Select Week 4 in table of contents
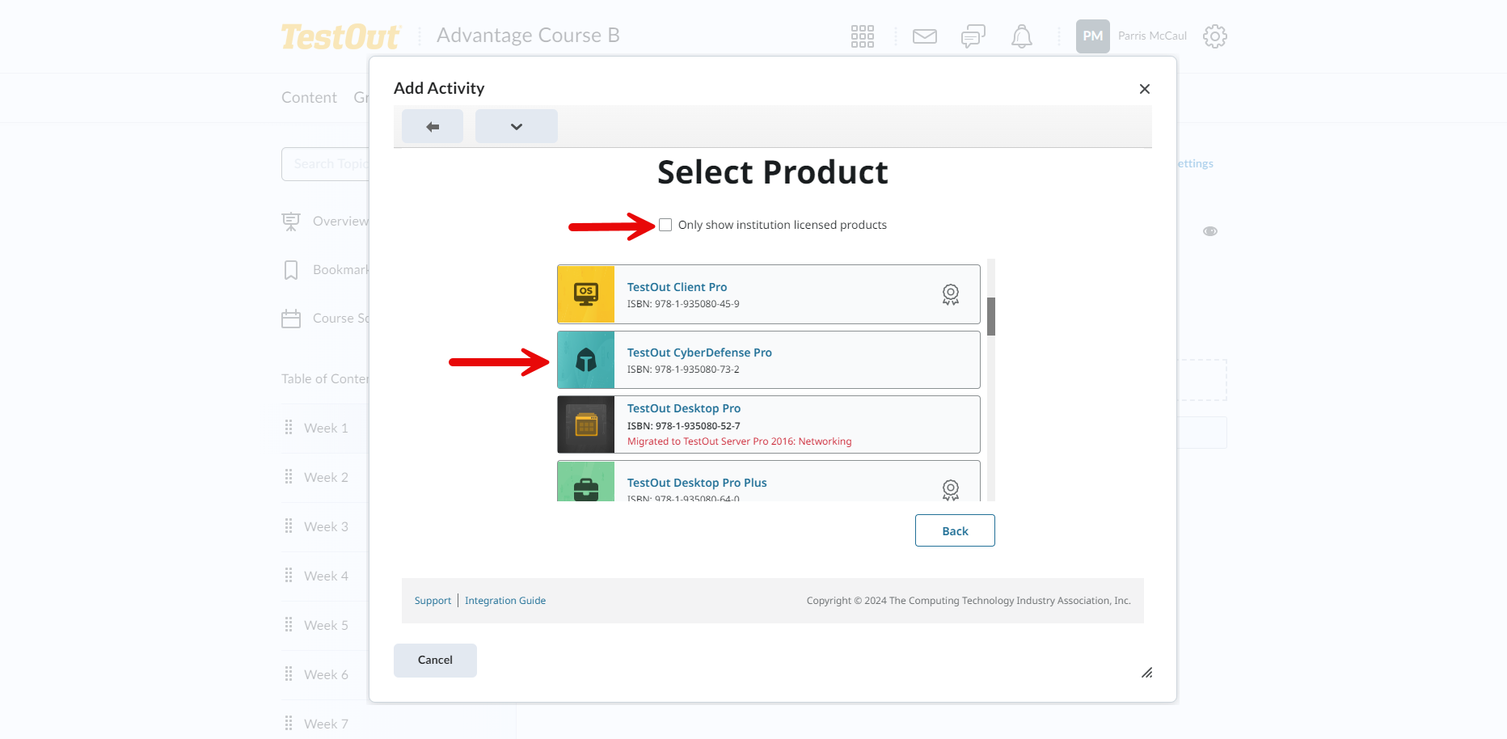This screenshot has height=739, width=1507. pyautogui.click(x=326, y=576)
